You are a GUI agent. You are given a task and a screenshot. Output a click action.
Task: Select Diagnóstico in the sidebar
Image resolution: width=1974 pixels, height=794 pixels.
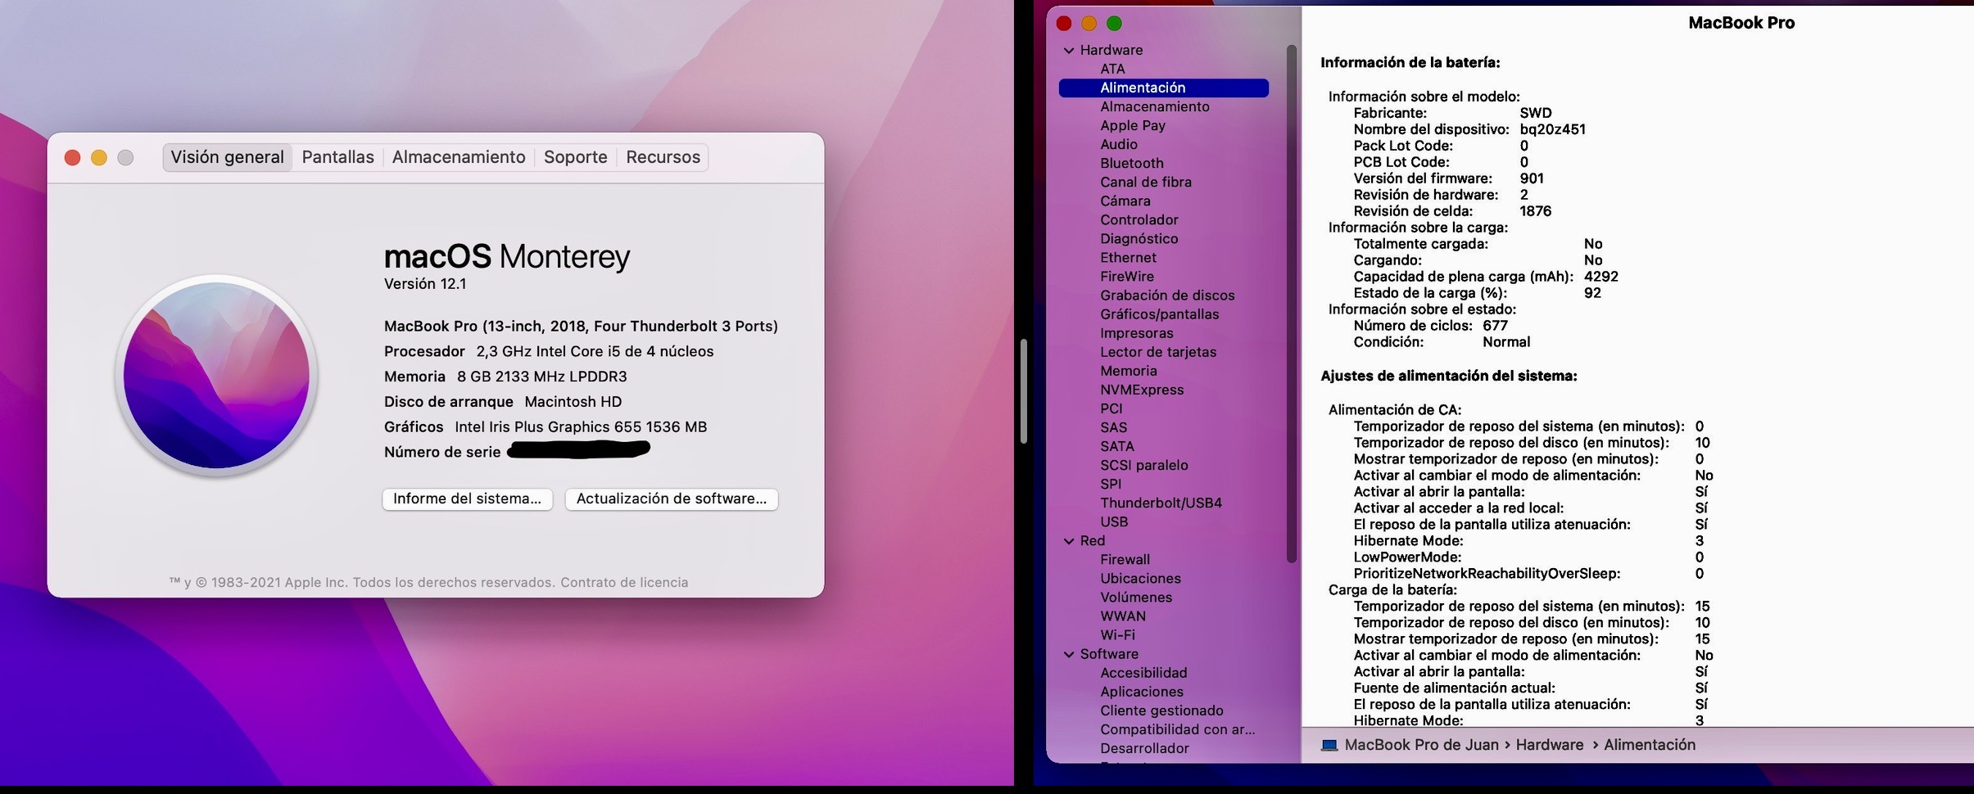(1139, 238)
